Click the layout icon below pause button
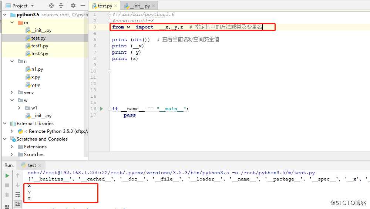The image size is (370, 209). coord(7,206)
